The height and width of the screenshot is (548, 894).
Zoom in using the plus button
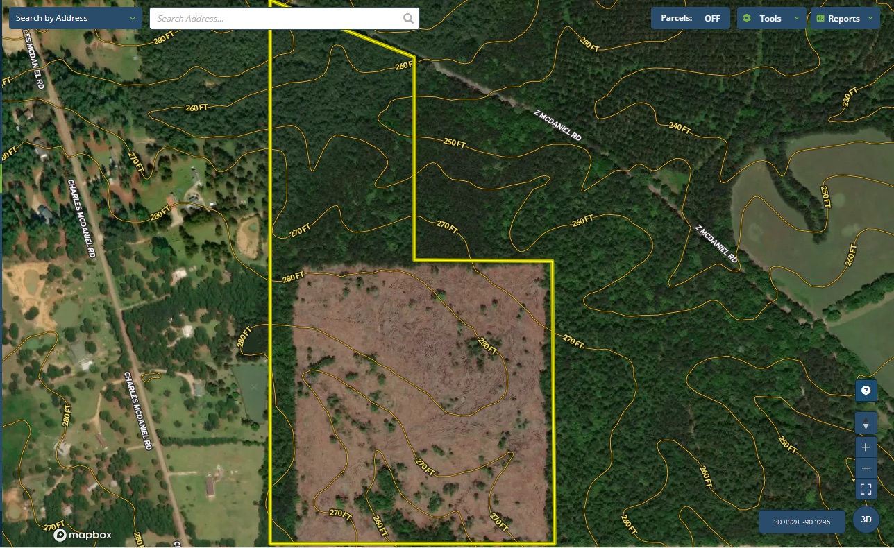click(x=866, y=447)
